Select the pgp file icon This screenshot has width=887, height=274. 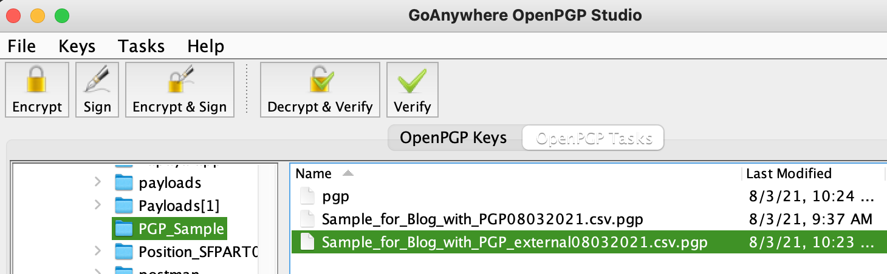tap(309, 196)
